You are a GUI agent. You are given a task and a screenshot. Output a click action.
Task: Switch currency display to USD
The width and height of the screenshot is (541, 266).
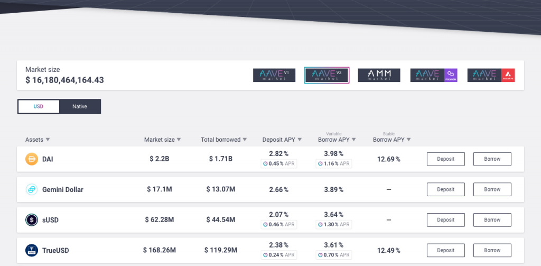pyautogui.click(x=39, y=106)
